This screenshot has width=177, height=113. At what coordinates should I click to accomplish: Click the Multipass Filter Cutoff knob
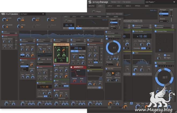point(90,84)
